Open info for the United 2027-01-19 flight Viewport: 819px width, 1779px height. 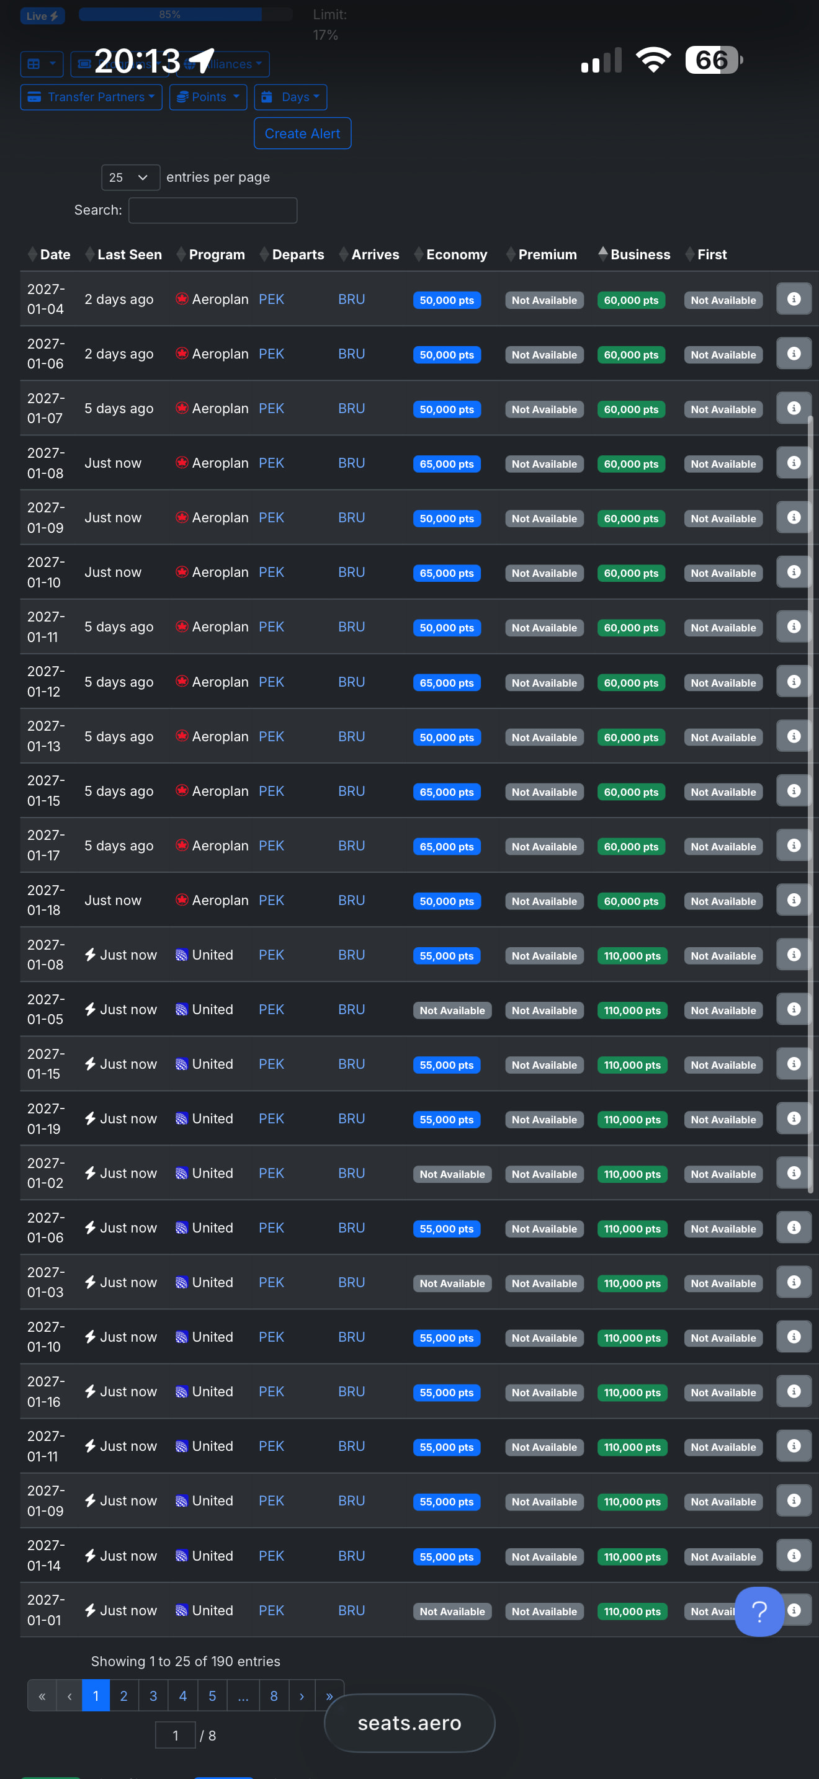tap(794, 1118)
